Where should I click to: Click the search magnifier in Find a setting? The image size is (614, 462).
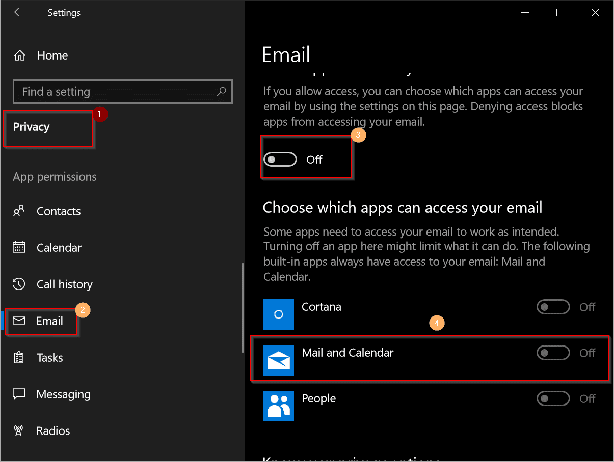point(221,92)
